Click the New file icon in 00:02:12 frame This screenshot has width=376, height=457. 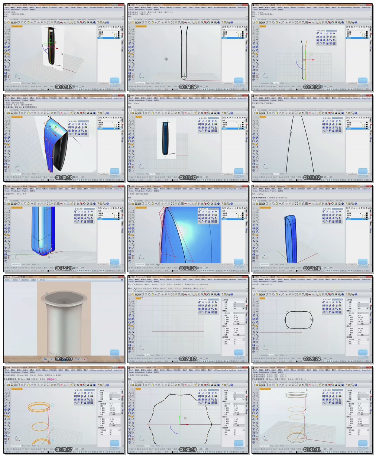pos(5,22)
